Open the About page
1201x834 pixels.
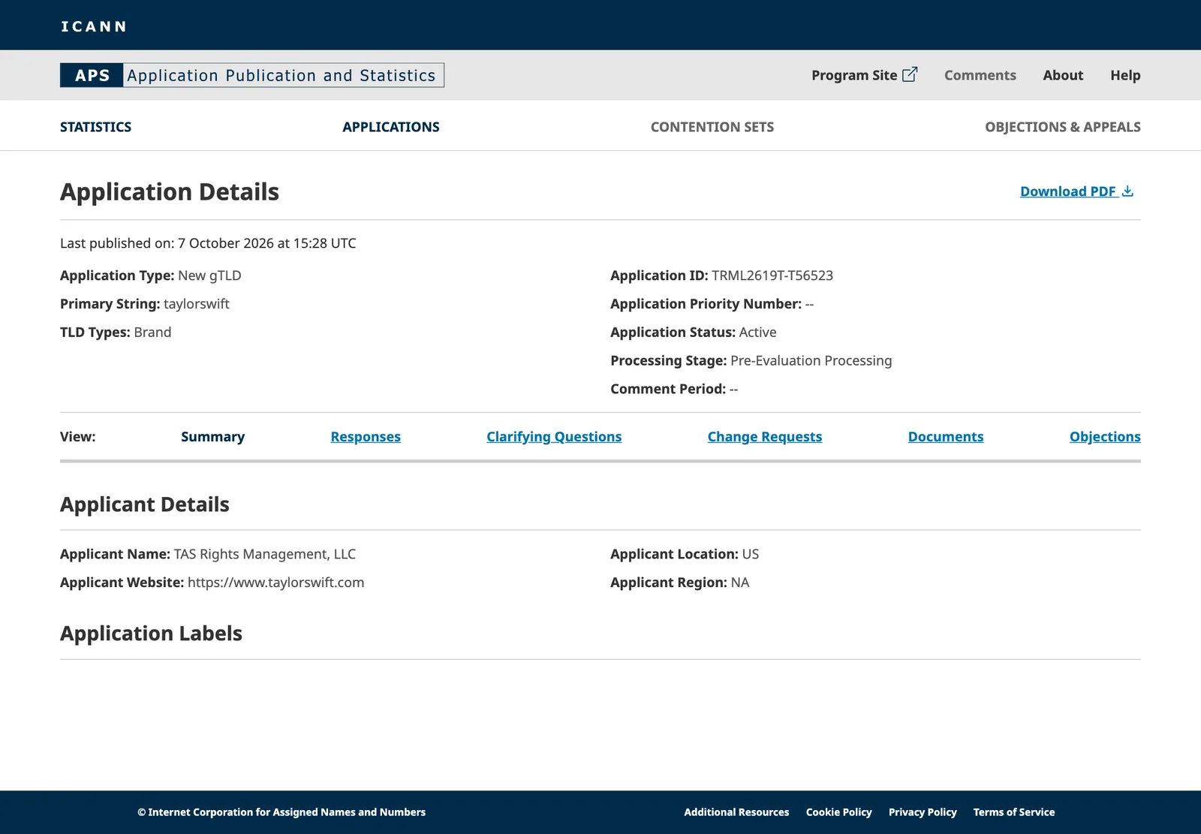(x=1063, y=75)
